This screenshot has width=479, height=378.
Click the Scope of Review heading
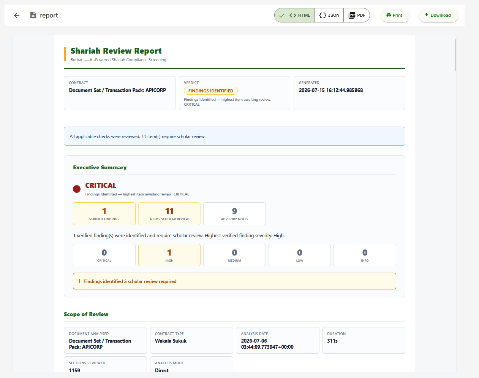pos(86,314)
